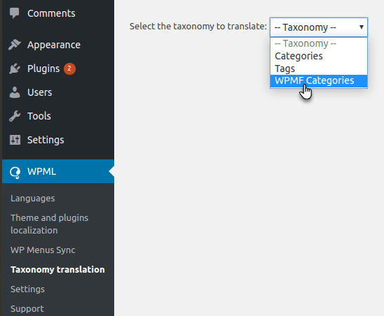The height and width of the screenshot is (316, 384).
Task: Click the Users person icon
Action: tap(15, 92)
